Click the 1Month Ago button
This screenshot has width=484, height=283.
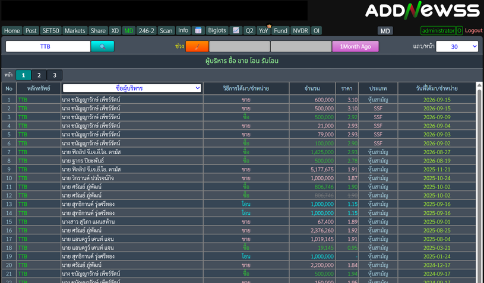pos(355,46)
